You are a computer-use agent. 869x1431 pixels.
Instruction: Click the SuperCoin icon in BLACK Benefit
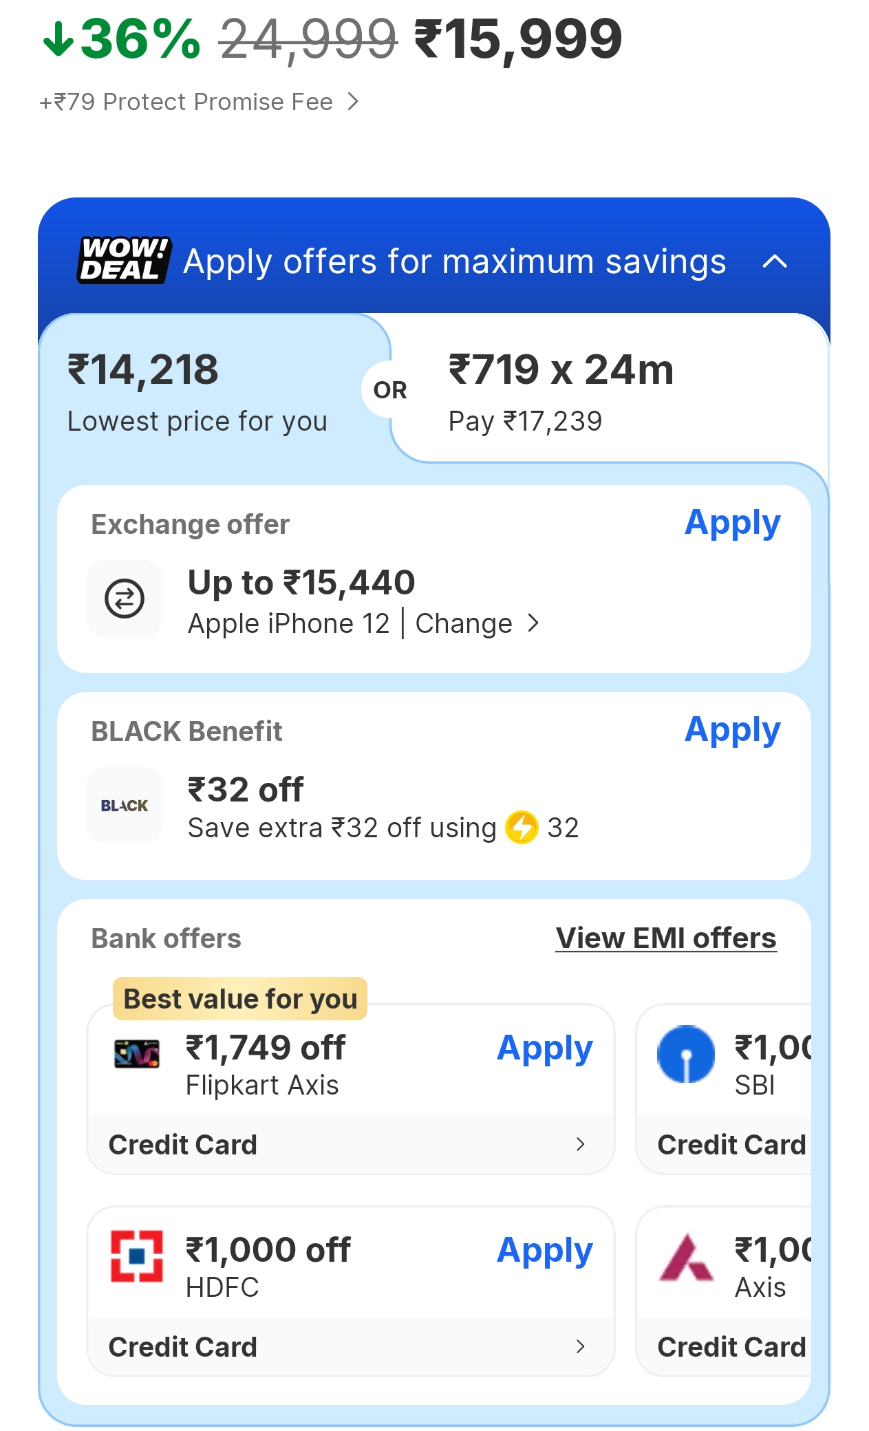[522, 827]
